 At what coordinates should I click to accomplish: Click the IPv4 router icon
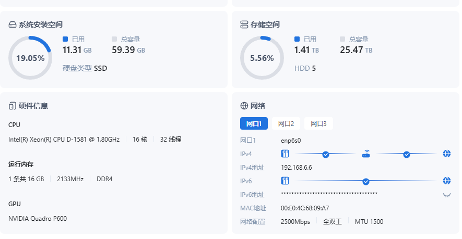[366, 154]
